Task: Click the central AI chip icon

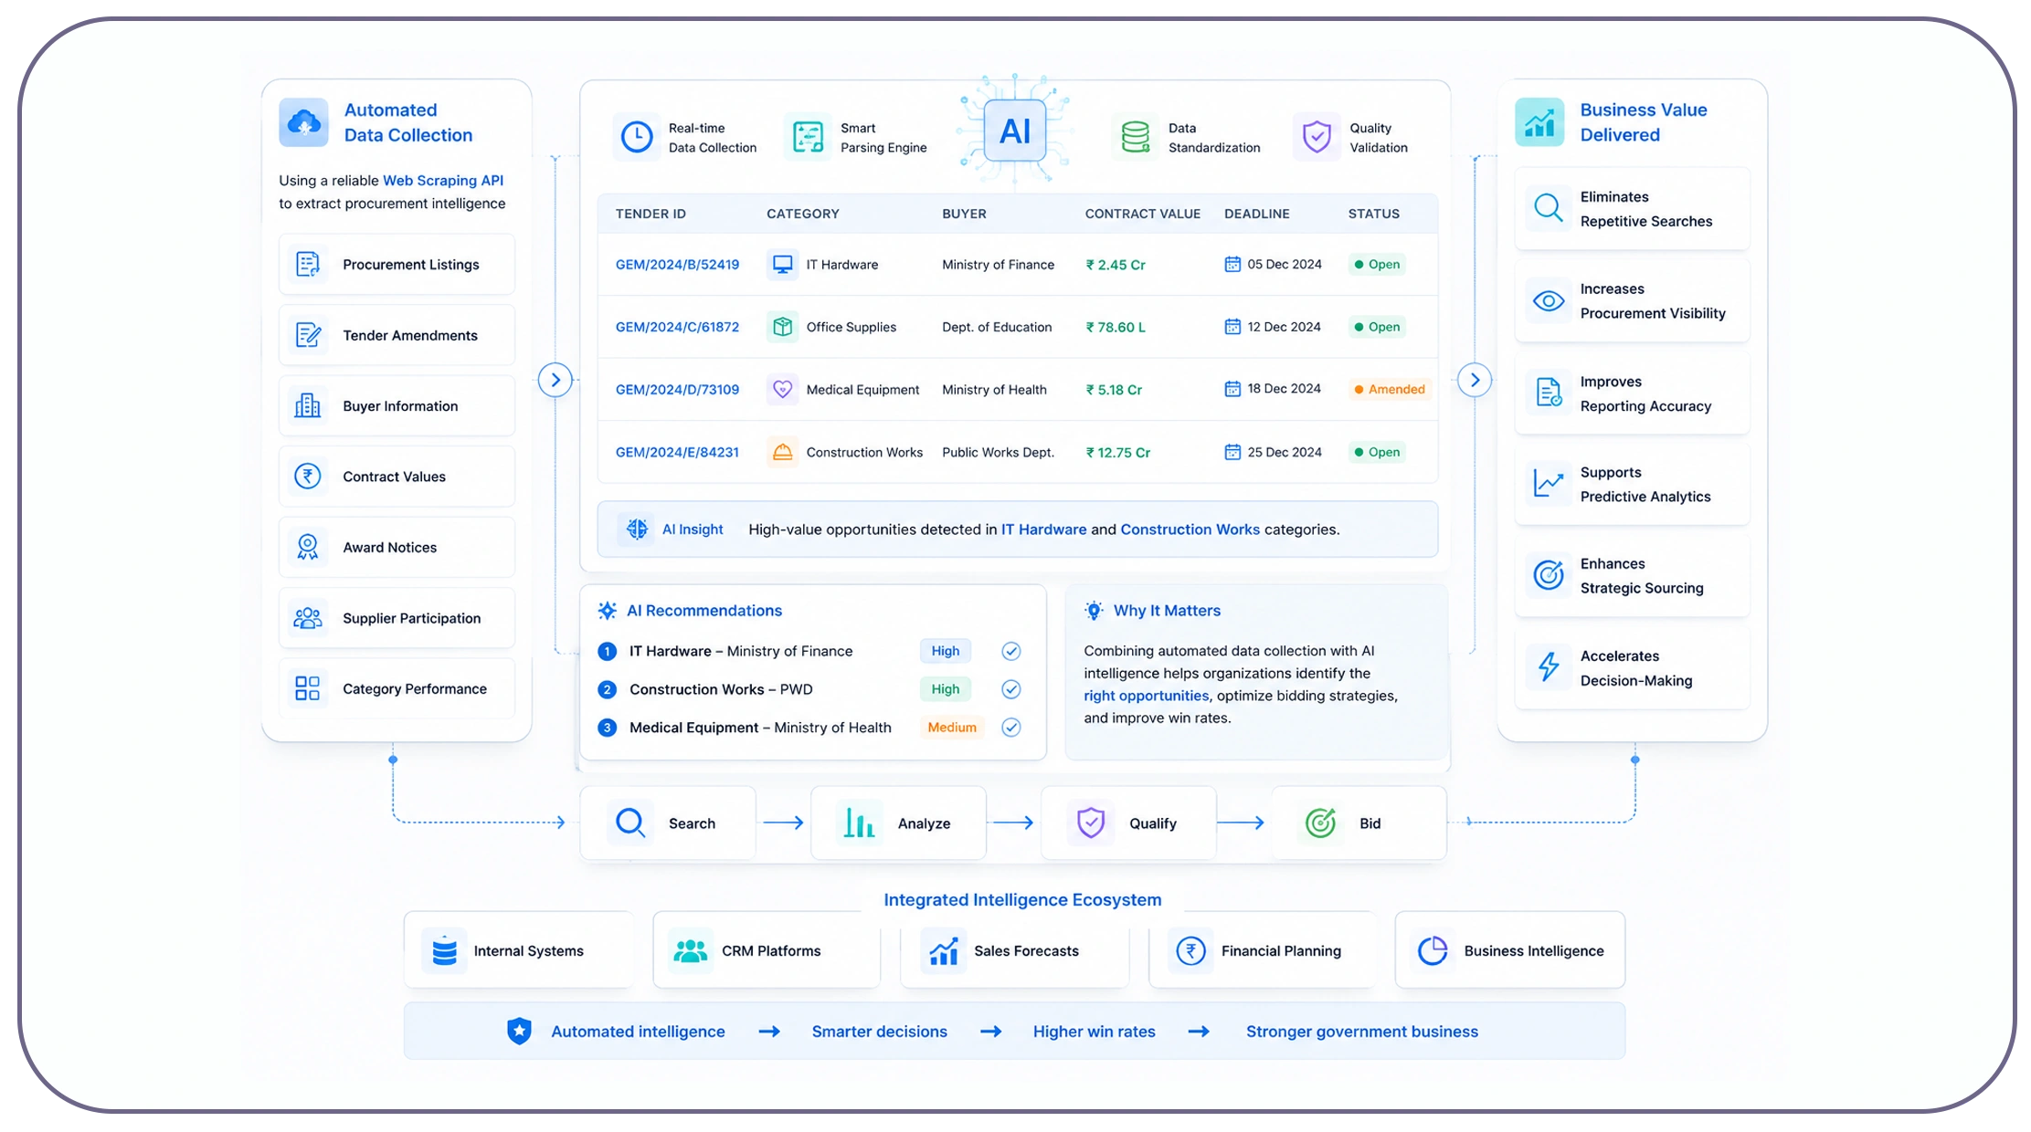Action: point(1015,132)
